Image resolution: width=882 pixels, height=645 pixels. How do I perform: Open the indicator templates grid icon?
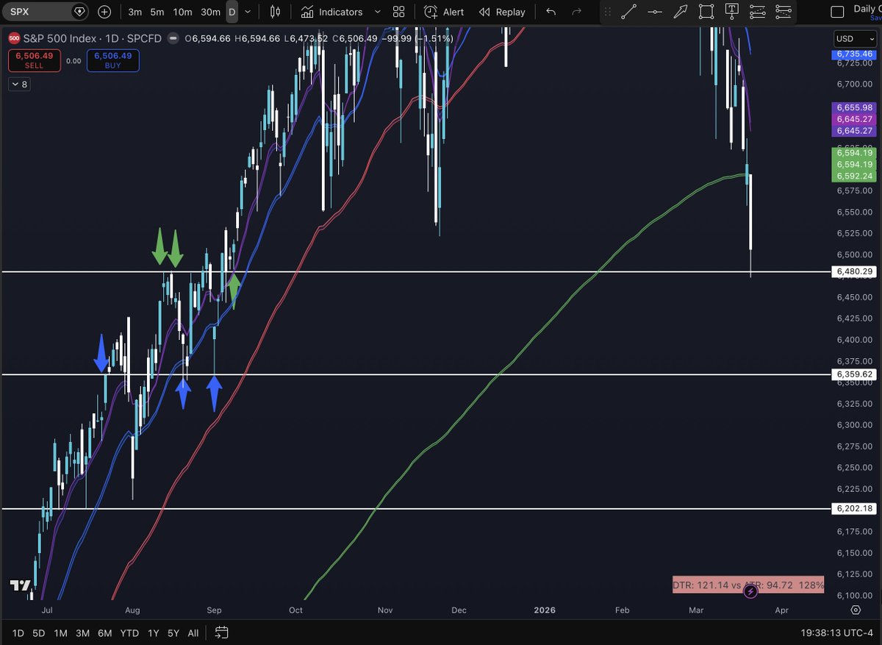click(398, 12)
